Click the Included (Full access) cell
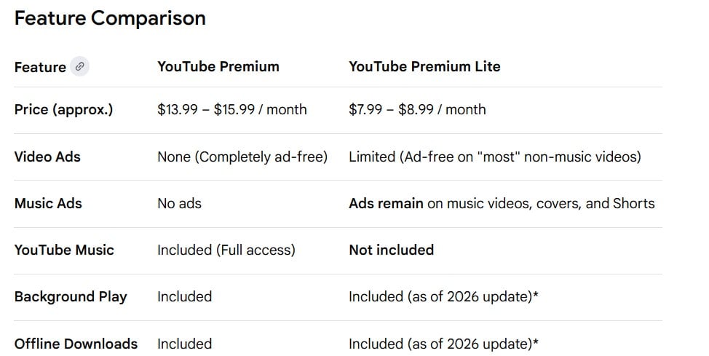709x356 pixels. coord(226,250)
